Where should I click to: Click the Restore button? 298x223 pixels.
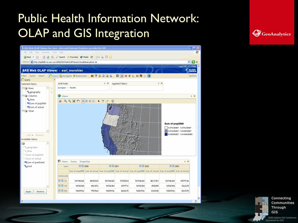[x=40, y=192]
